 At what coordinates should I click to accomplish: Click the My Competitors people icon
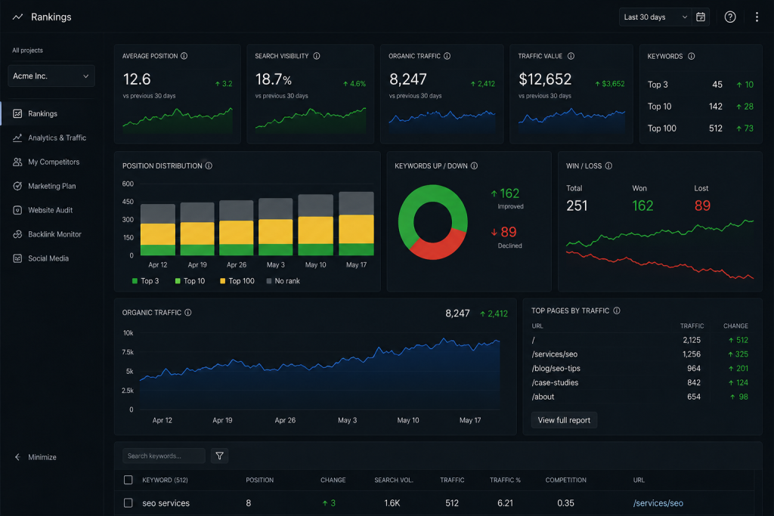(x=17, y=162)
